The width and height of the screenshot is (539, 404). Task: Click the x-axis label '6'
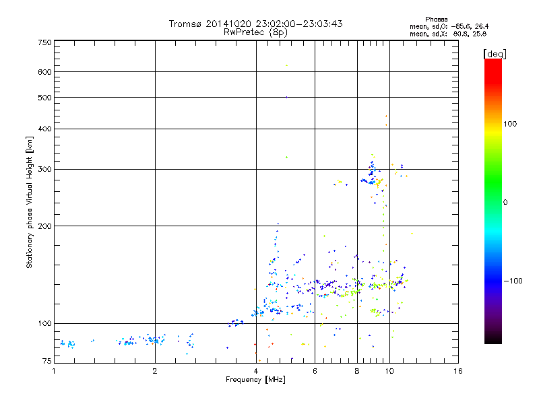[x=315, y=371]
